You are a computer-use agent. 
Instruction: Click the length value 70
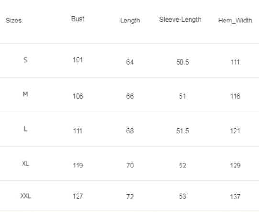pyautogui.click(x=130, y=165)
